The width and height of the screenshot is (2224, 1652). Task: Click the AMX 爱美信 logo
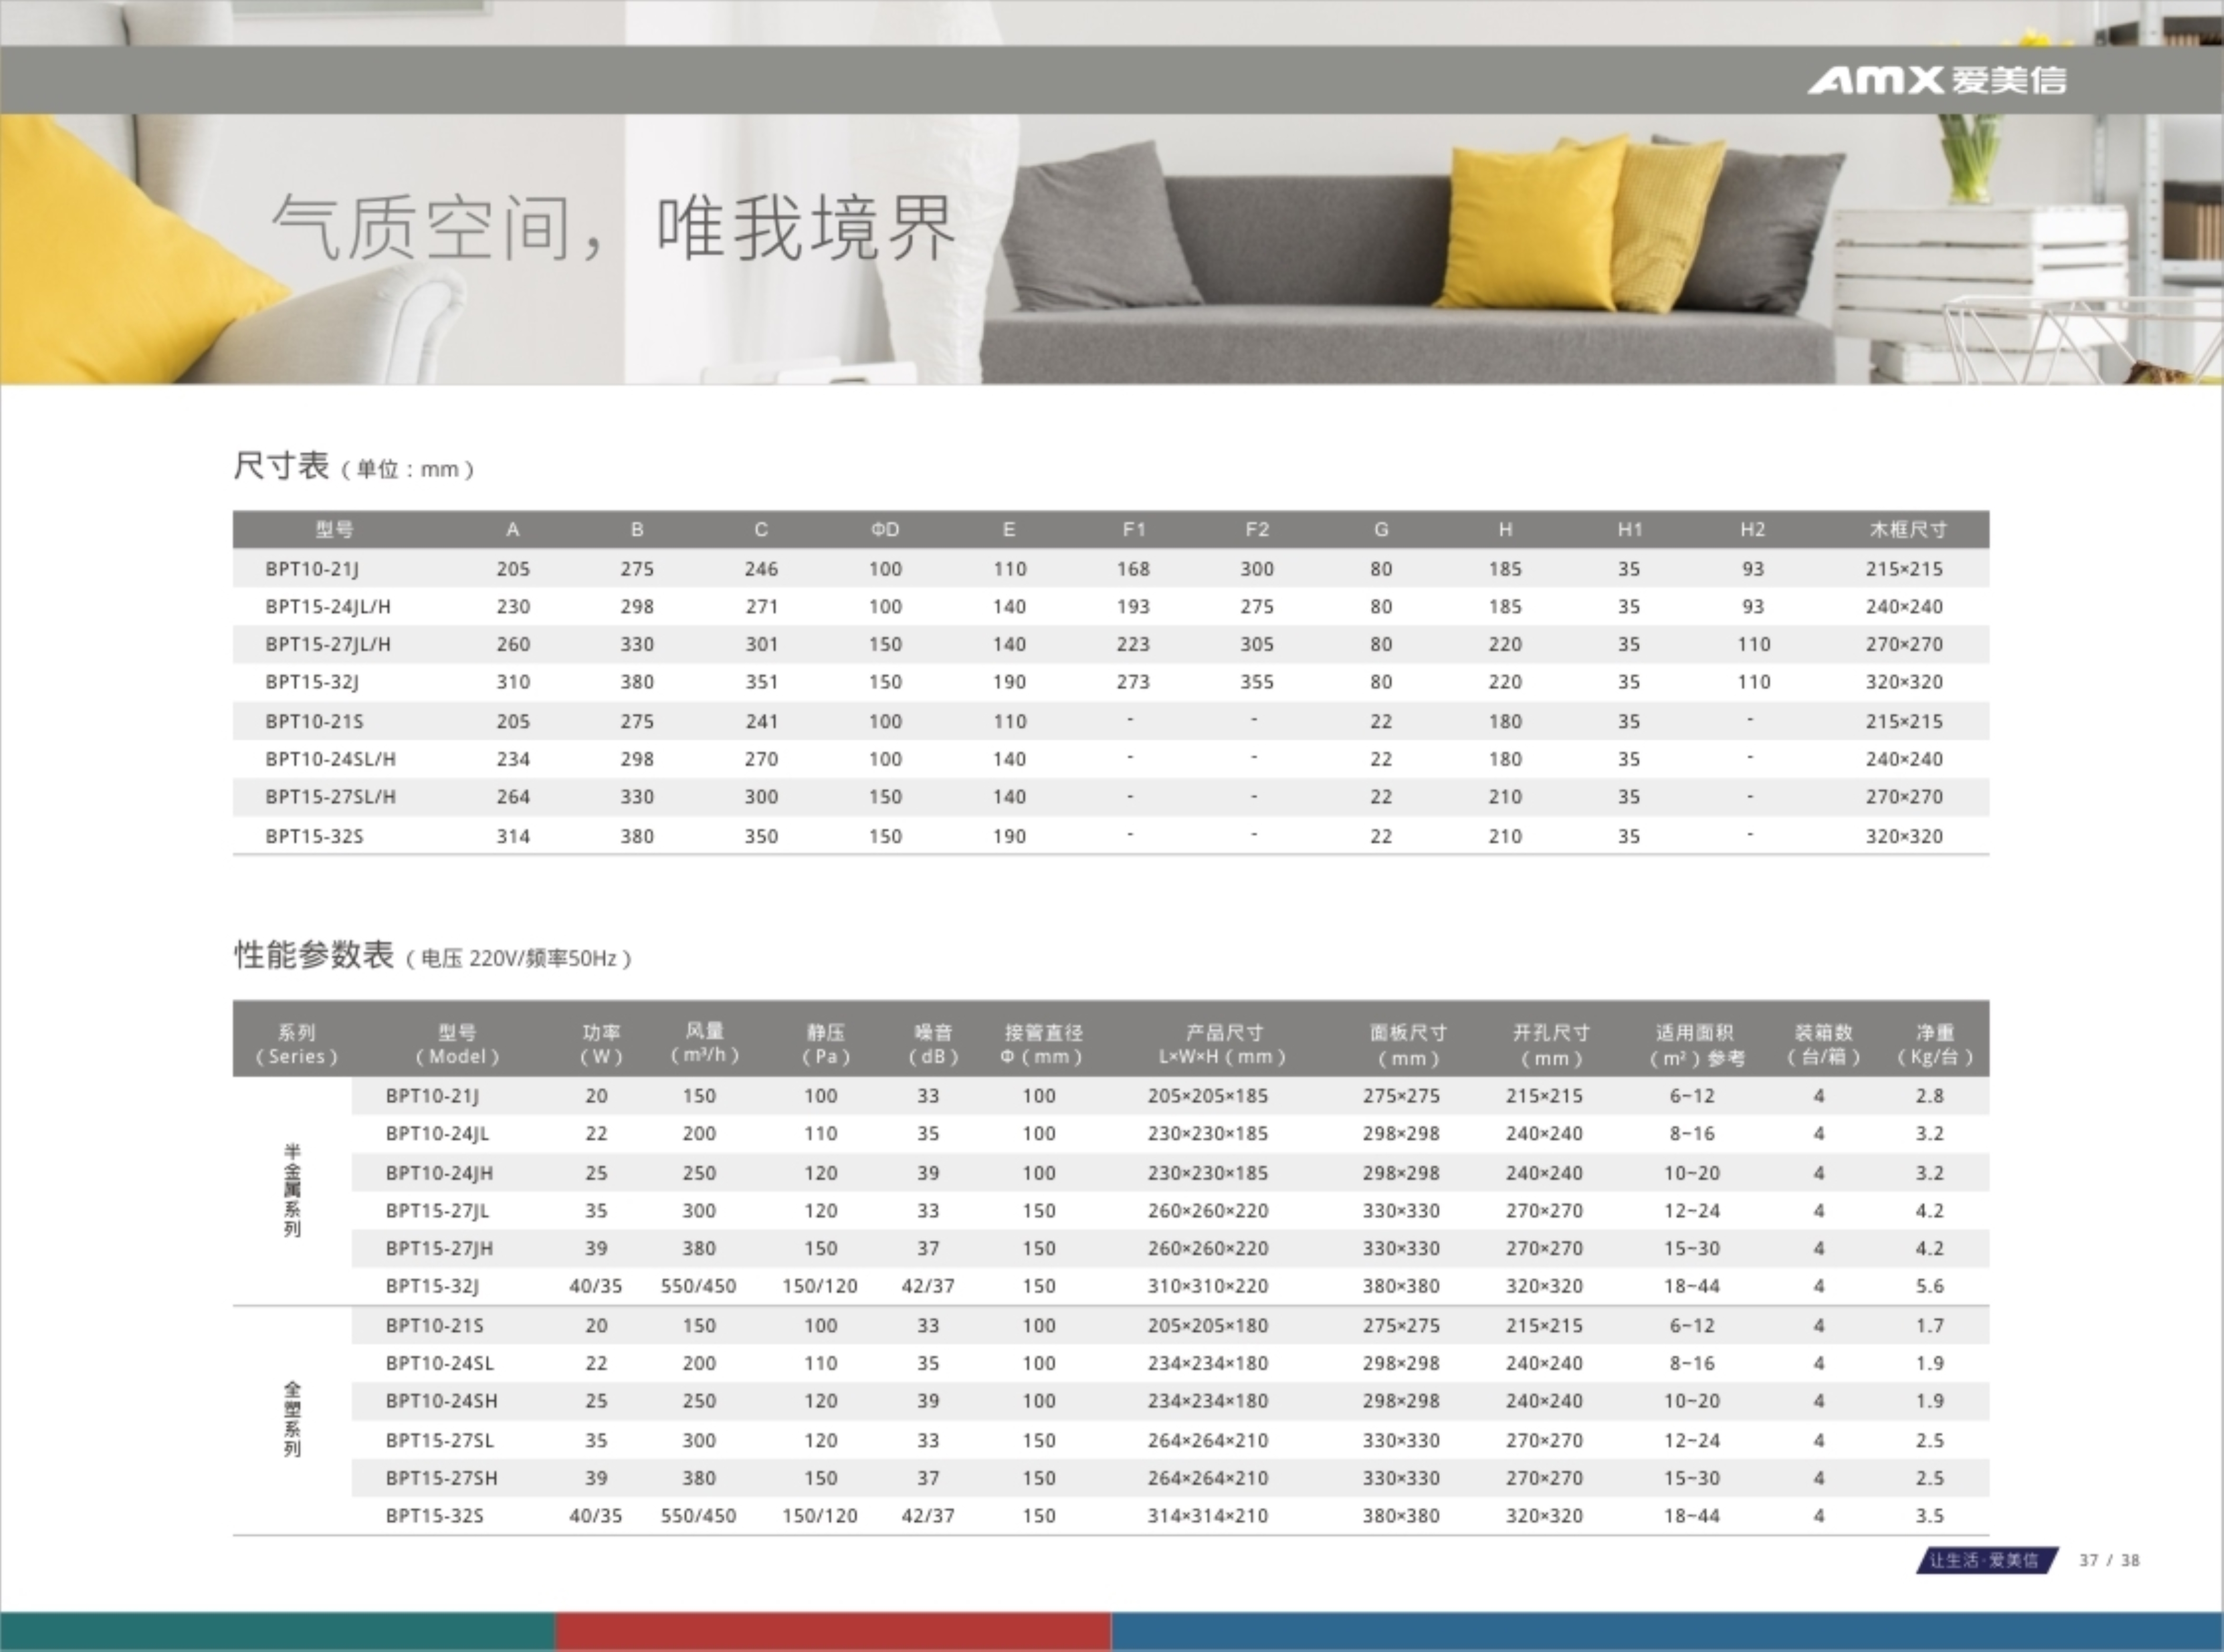(1936, 80)
